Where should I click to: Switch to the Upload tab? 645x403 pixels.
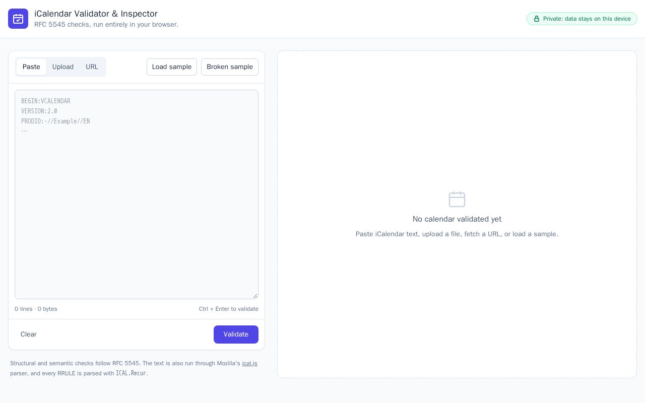click(x=63, y=67)
